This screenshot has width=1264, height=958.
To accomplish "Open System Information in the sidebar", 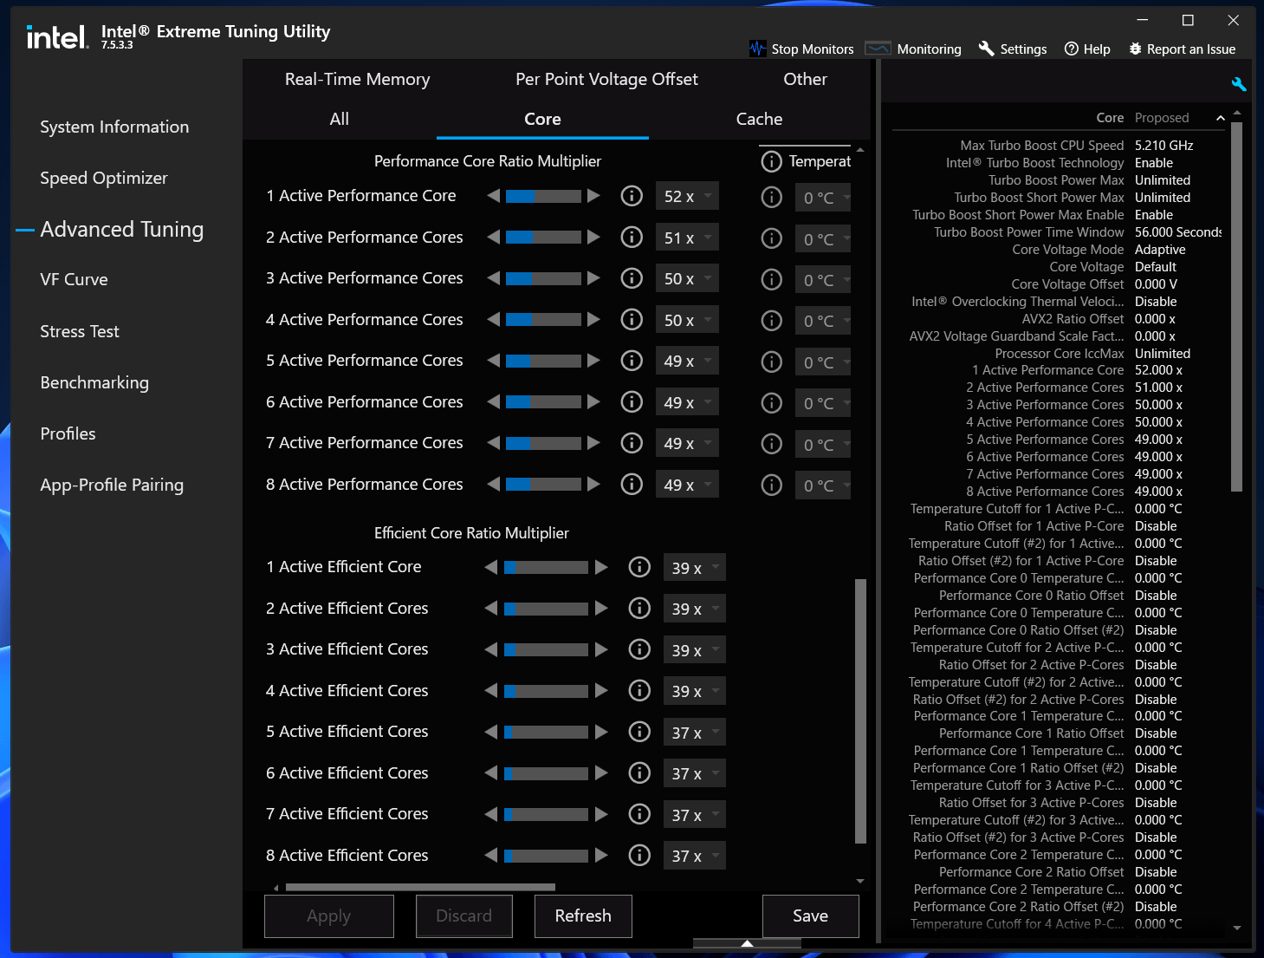I will click(x=114, y=127).
